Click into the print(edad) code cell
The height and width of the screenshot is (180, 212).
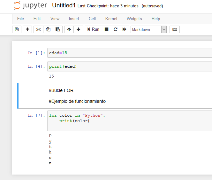point(130,67)
